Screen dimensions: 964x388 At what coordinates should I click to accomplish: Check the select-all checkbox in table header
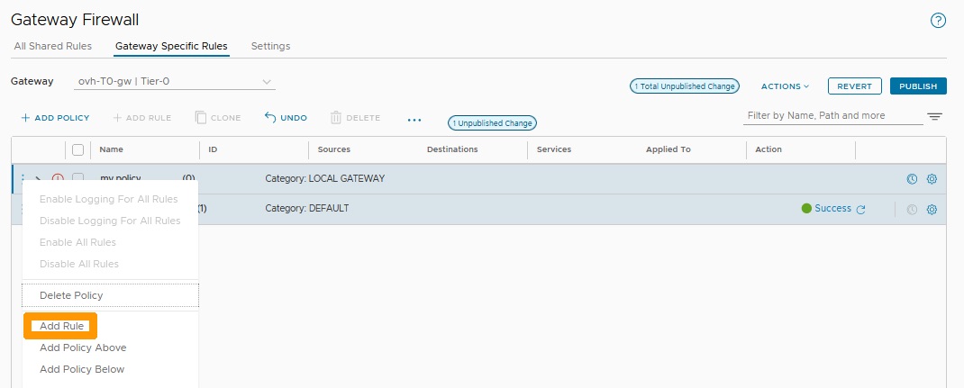coord(78,149)
